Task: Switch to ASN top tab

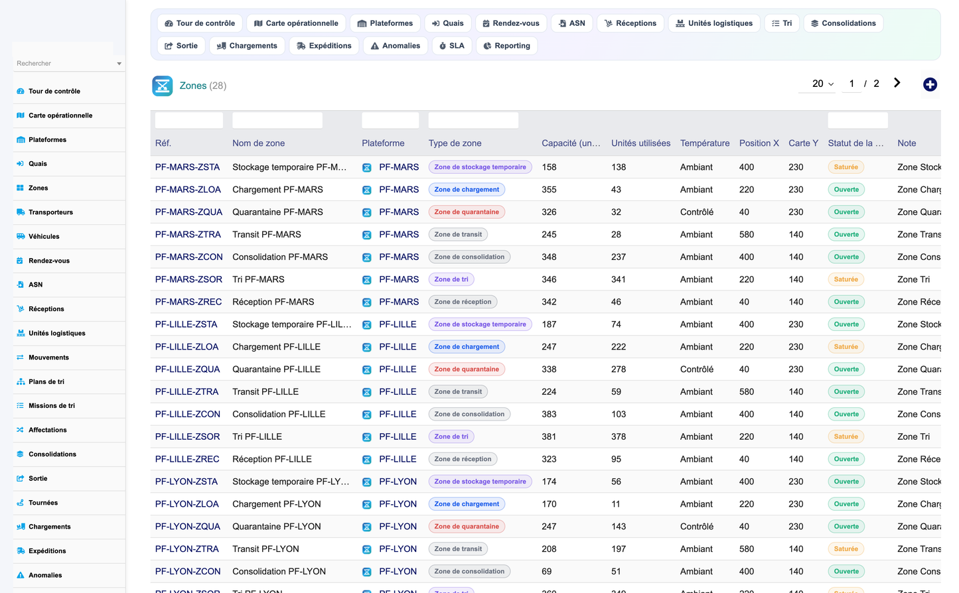Action: [572, 23]
